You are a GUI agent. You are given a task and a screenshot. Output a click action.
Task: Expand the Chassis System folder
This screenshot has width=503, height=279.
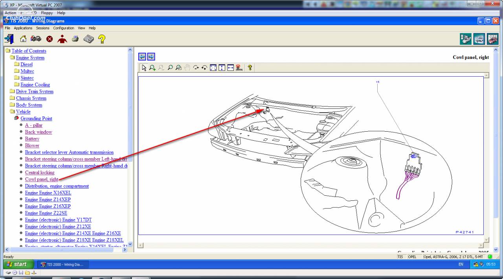click(12, 98)
